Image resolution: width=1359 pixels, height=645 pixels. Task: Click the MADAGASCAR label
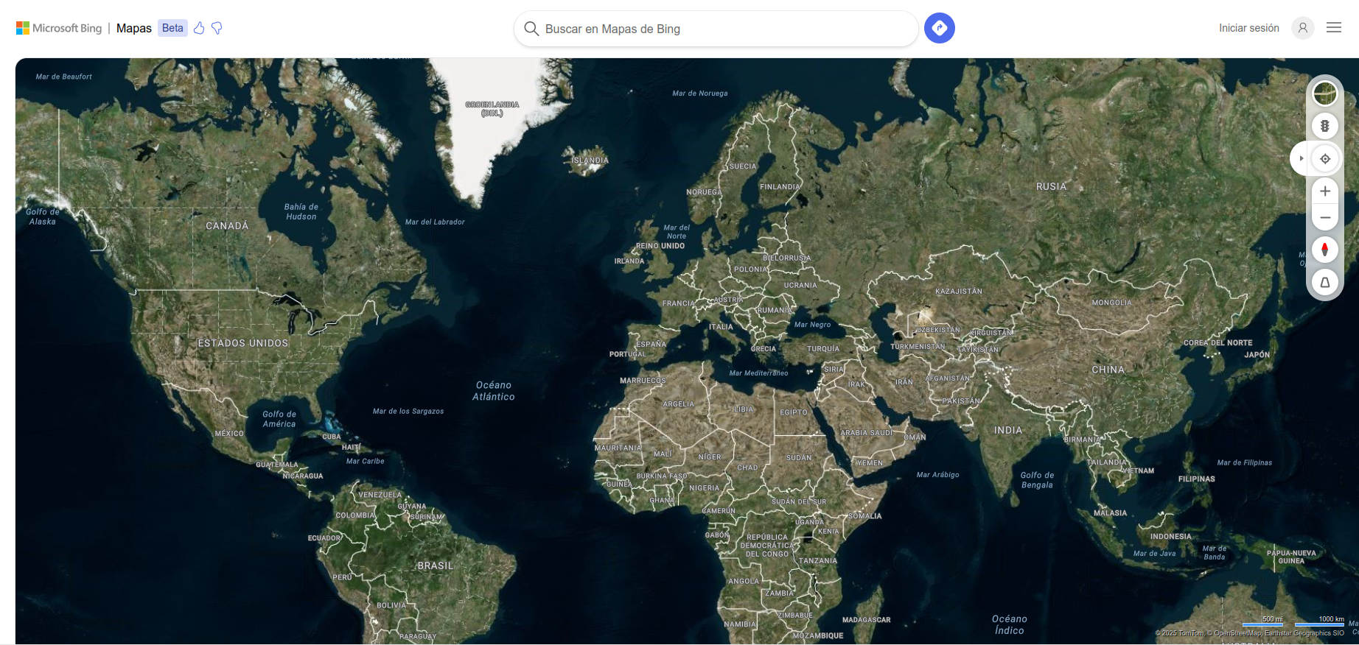click(867, 620)
